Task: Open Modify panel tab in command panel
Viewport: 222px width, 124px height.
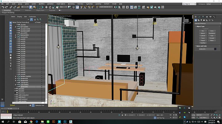Action: pyautogui.click(x=199, y=17)
